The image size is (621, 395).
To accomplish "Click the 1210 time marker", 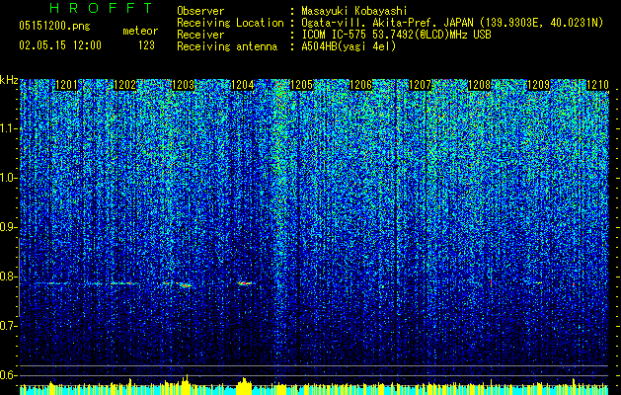I will (x=597, y=85).
